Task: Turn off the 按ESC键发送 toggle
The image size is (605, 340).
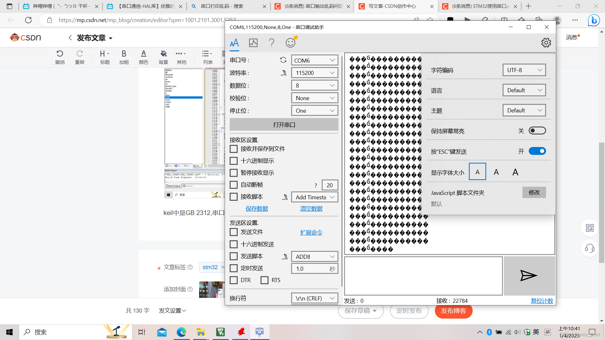Action: click(537, 151)
